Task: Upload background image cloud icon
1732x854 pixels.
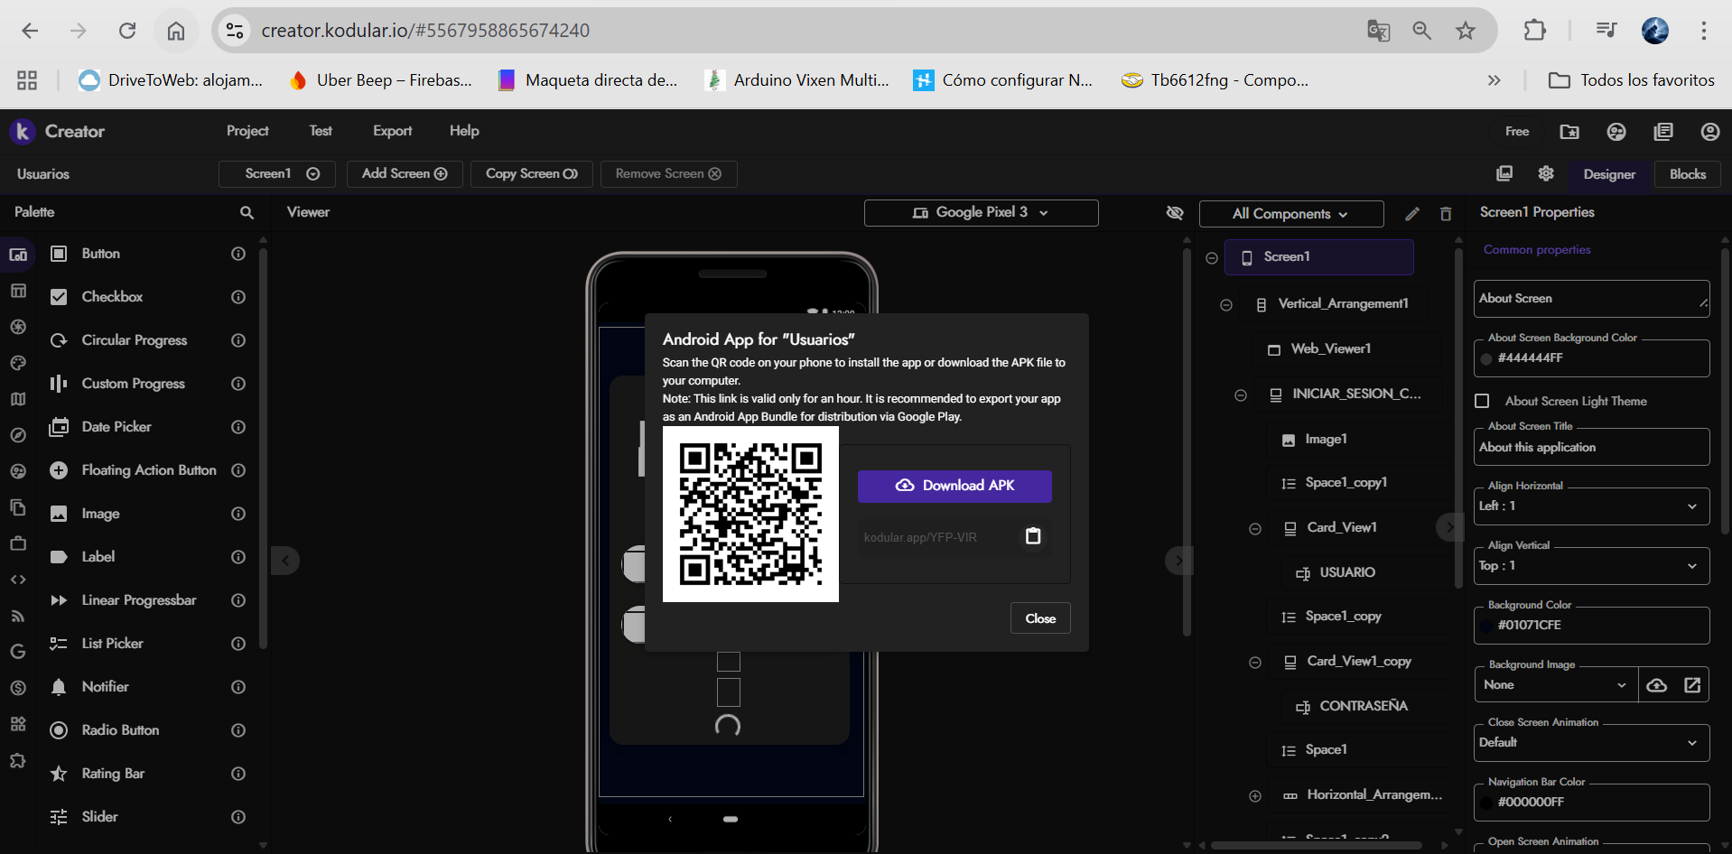Action: click(x=1656, y=685)
